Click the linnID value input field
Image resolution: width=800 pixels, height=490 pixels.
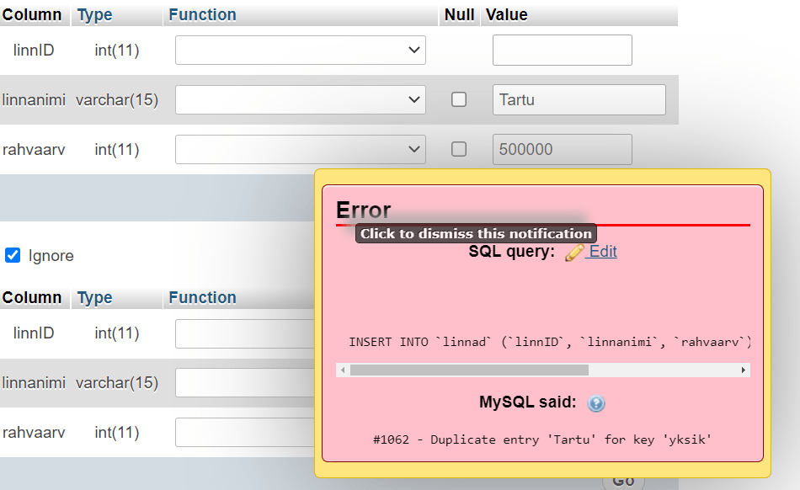coord(562,51)
